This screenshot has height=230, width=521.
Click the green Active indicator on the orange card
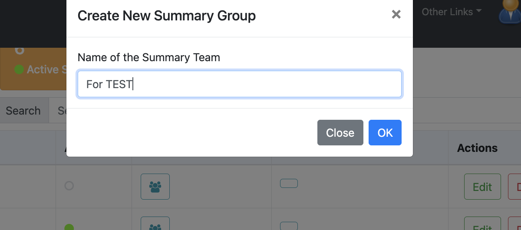point(19,69)
